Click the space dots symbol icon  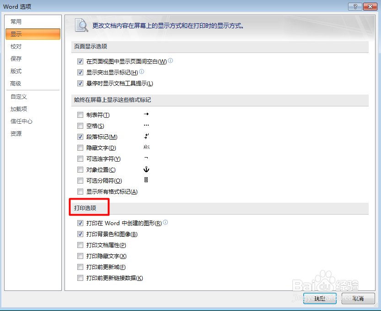tap(146, 125)
